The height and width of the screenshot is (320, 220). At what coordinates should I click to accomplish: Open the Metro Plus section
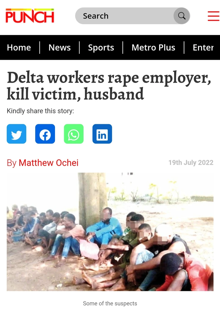coord(153,47)
